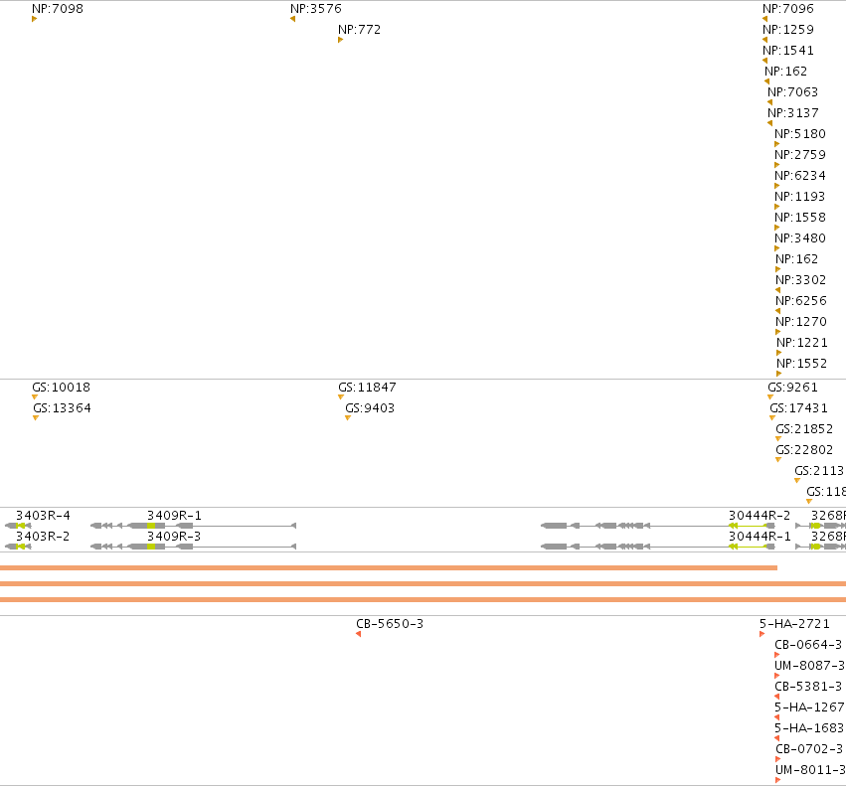
Task: Click the CB-5381-3 feature label
Action: 807,687
